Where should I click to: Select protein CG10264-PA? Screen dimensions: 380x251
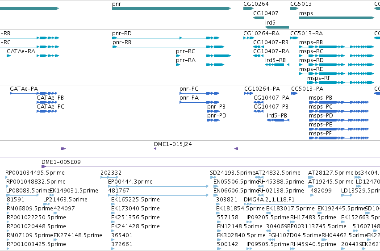[249, 93]
